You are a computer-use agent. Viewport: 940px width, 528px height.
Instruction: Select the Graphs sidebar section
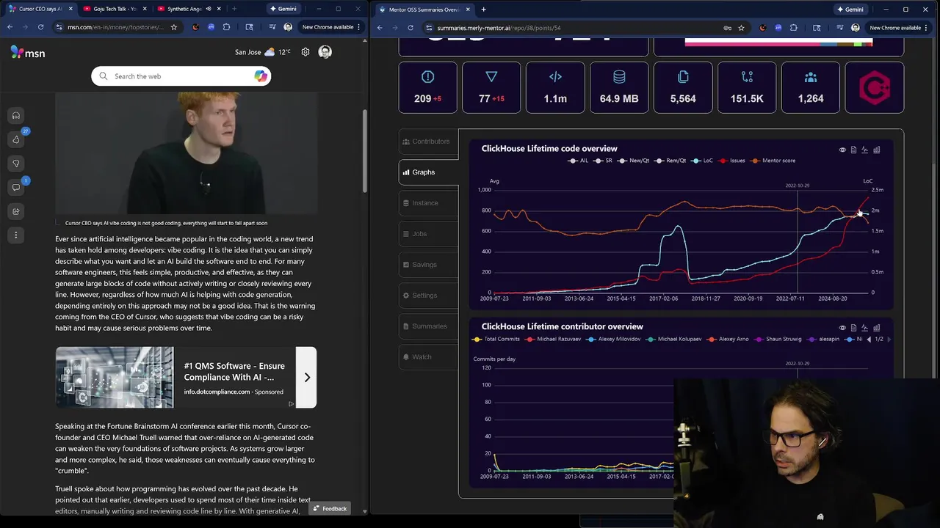(x=428, y=172)
